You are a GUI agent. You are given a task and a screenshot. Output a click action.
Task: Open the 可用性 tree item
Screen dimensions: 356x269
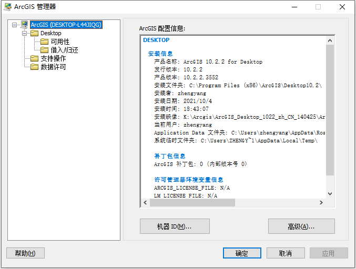click(x=60, y=42)
